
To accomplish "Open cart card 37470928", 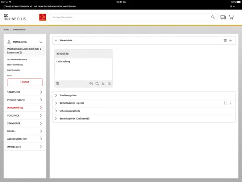I will (83, 68).
